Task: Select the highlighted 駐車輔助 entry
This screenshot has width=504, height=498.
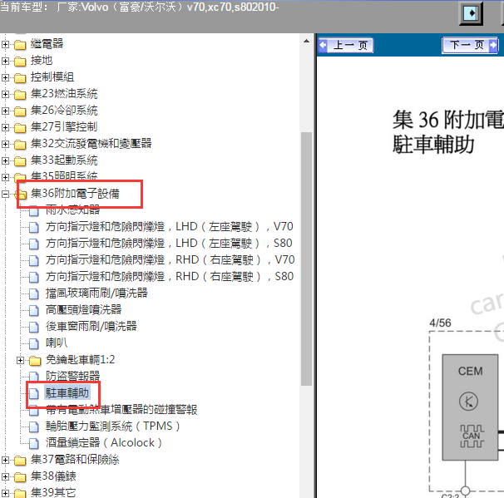Action: pos(67,393)
